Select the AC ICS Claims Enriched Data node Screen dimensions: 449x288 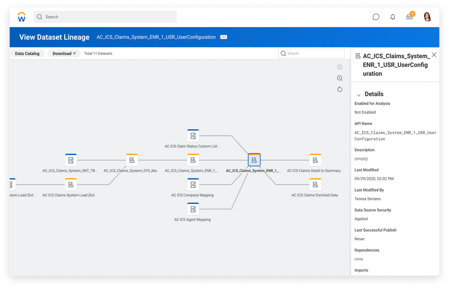click(315, 184)
